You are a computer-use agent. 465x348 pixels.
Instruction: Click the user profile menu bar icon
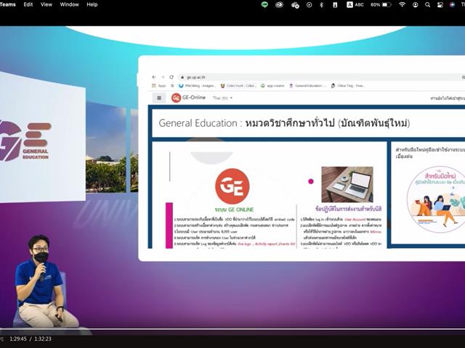[415, 5]
